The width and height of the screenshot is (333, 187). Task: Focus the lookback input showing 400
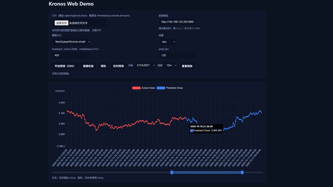(71, 55)
